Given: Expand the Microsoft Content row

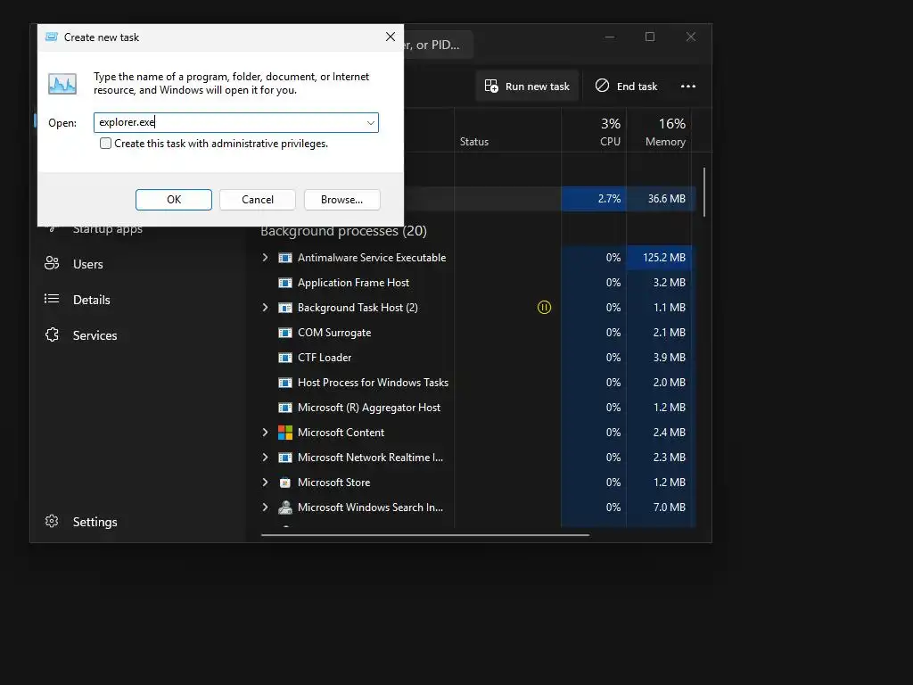Looking at the screenshot, I should (265, 433).
